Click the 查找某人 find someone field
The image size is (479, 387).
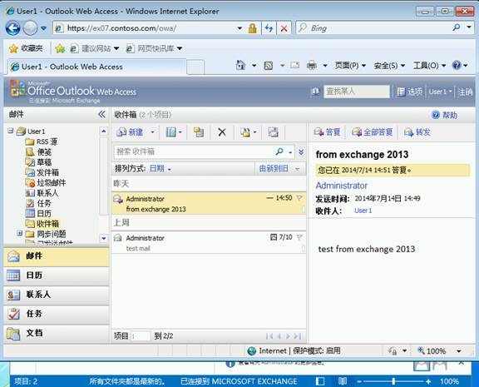(x=357, y=91)
